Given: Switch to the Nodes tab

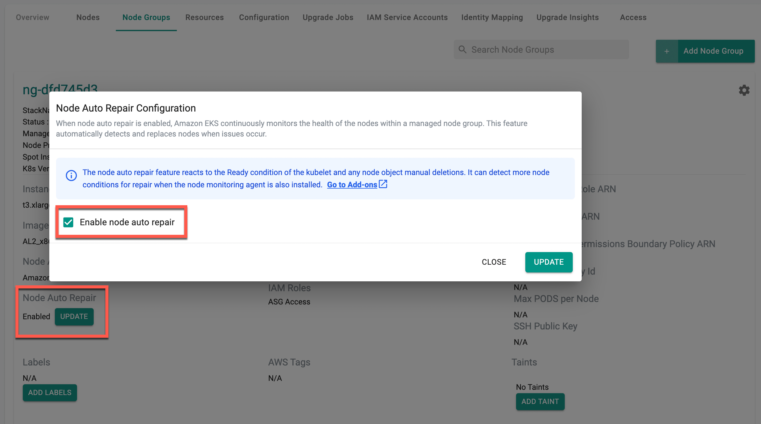Looking at the screenshot, I should 88,17.
